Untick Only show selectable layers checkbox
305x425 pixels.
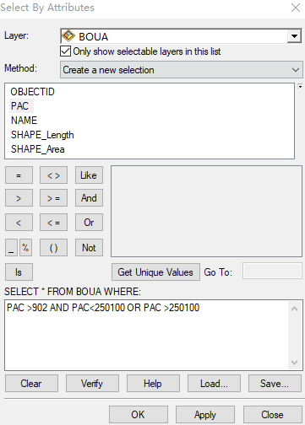pyautogui.click(x=65, y=51)
